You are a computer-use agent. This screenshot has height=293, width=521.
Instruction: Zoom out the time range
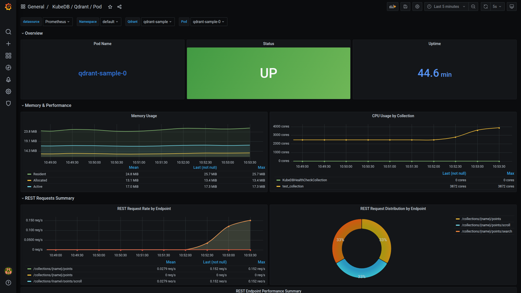coord(473,7)
